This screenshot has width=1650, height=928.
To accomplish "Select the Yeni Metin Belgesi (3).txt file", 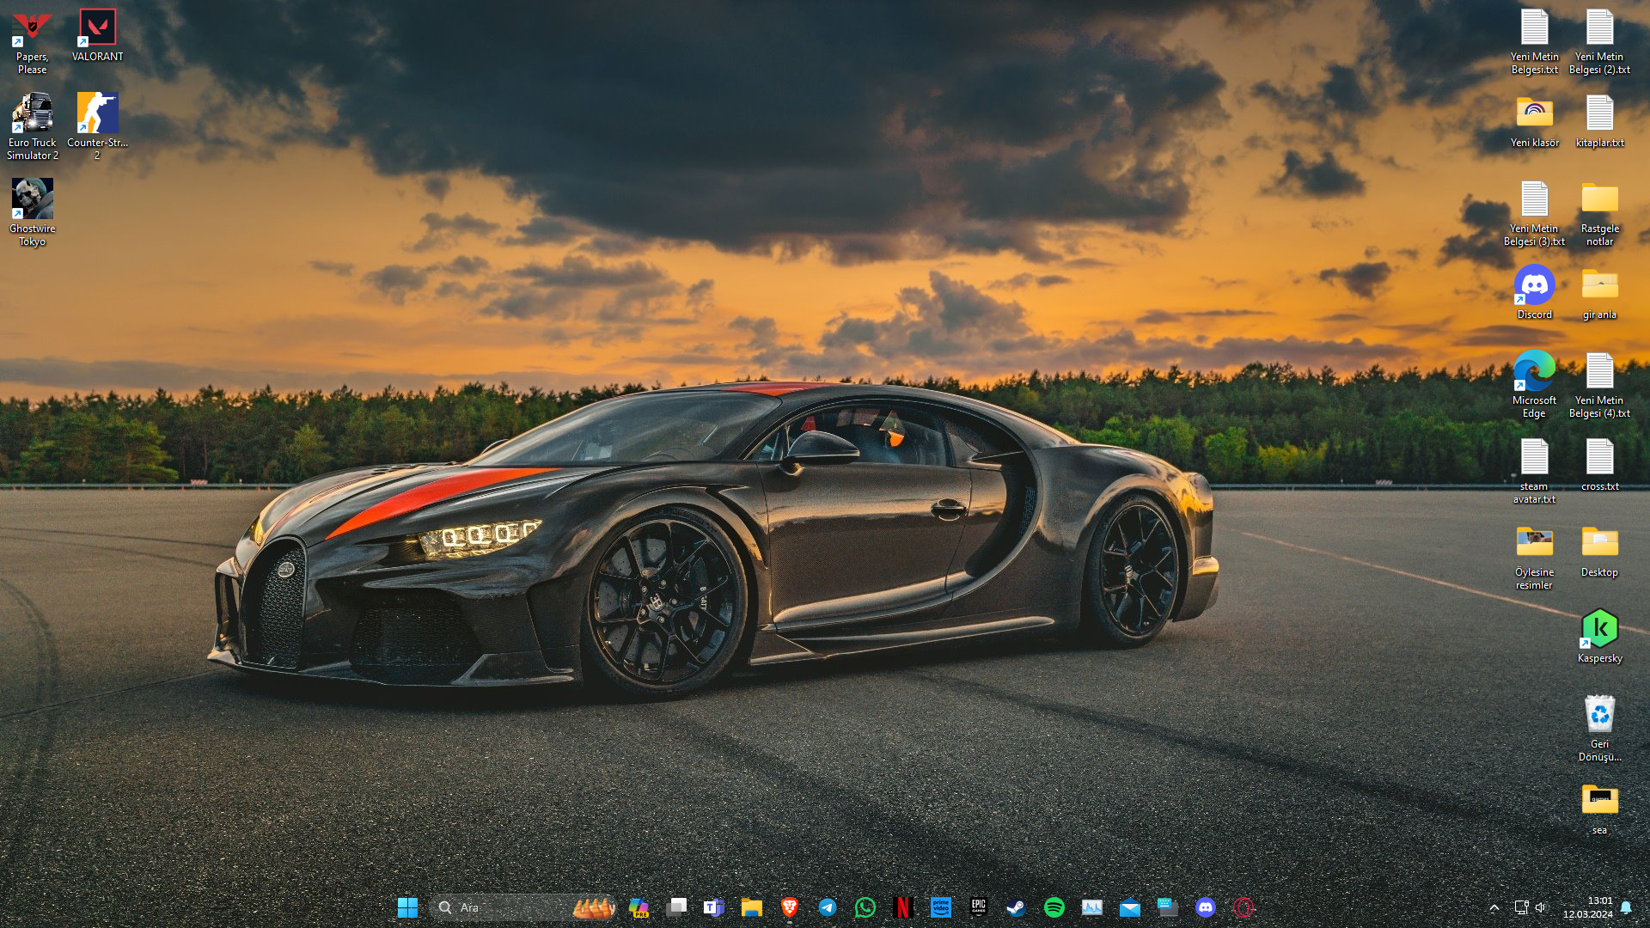I will pyautogui.click(x=1534, y=213).
